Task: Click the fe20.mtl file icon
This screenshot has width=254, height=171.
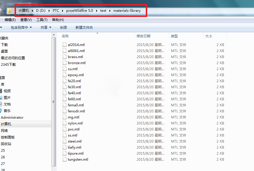Action: click(64, 81)
